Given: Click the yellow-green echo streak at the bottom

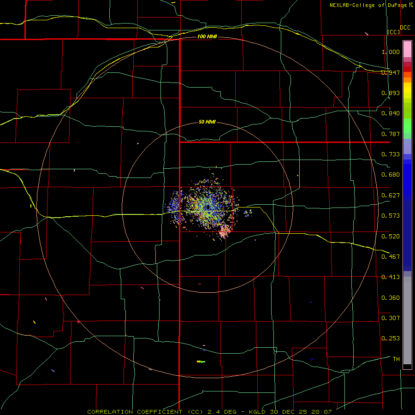Looking at the screenshot, I should 201,362.
